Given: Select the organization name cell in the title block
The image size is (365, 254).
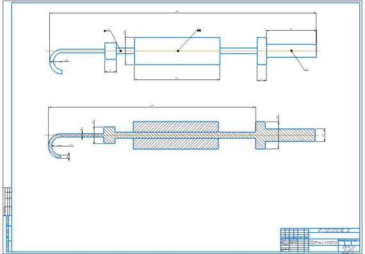Looking at the screenshot, I should point(349,248).
